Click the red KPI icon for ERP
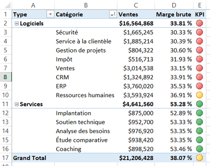Viewport: 210px width, 166px height. [199, 86]
